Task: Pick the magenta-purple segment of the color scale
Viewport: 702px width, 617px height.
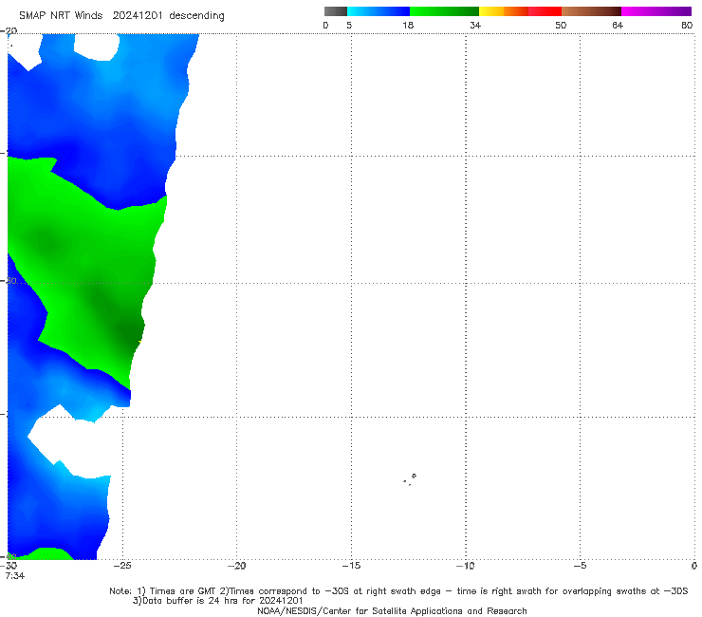Action: click(656, 11)
